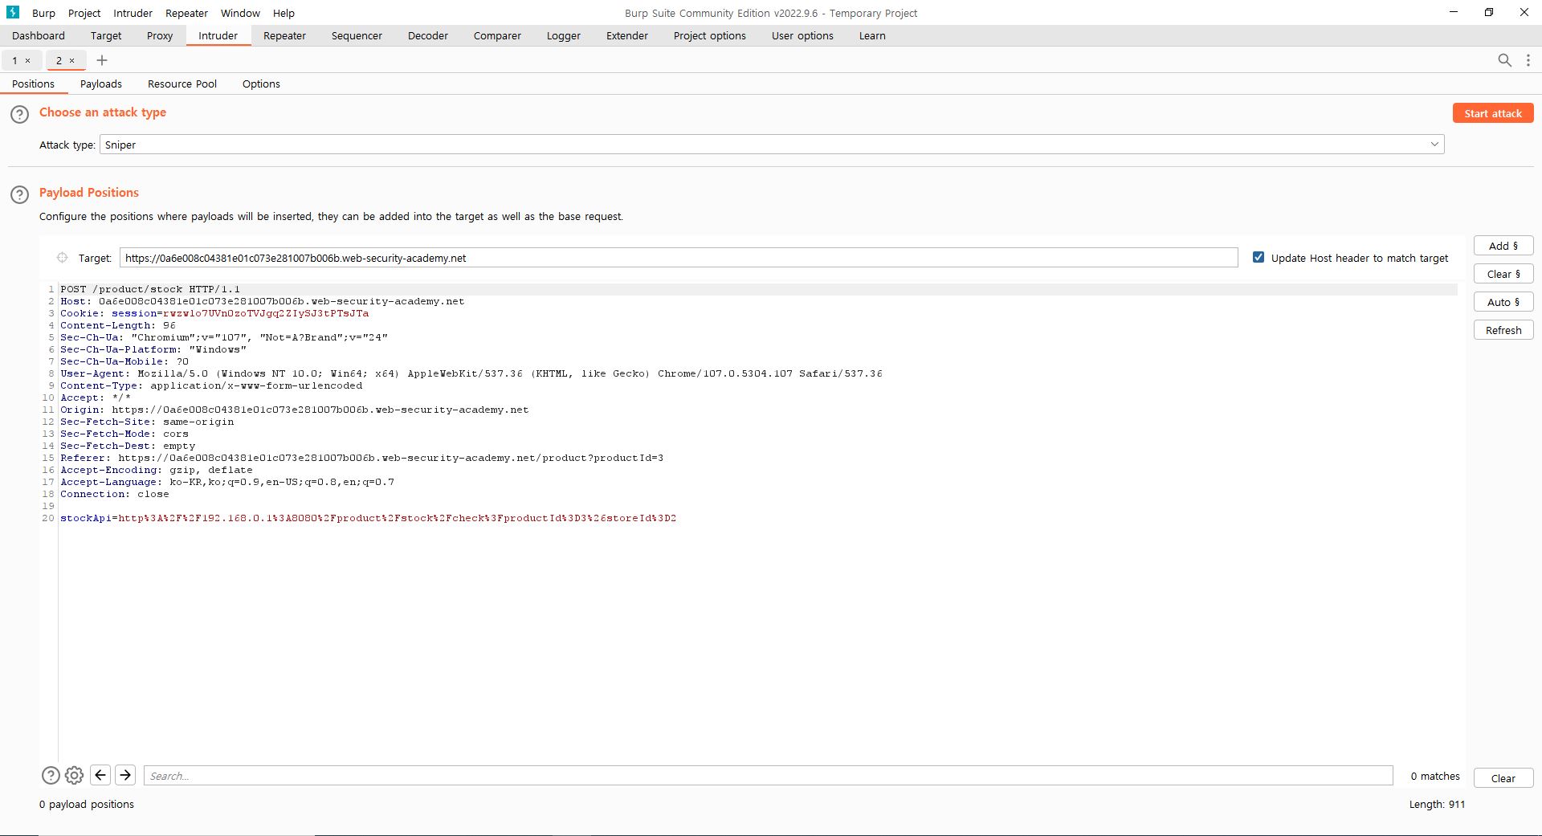Click the User-Agent header line
Screen dimensions: 1542x836
(x=471, y=373)
